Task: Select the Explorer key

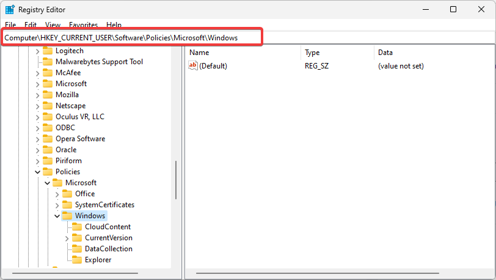Action: pos(98,260)
